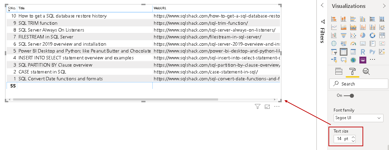Show more visuals via the ellipsis
389x150 pixels.
pos(372,60)
